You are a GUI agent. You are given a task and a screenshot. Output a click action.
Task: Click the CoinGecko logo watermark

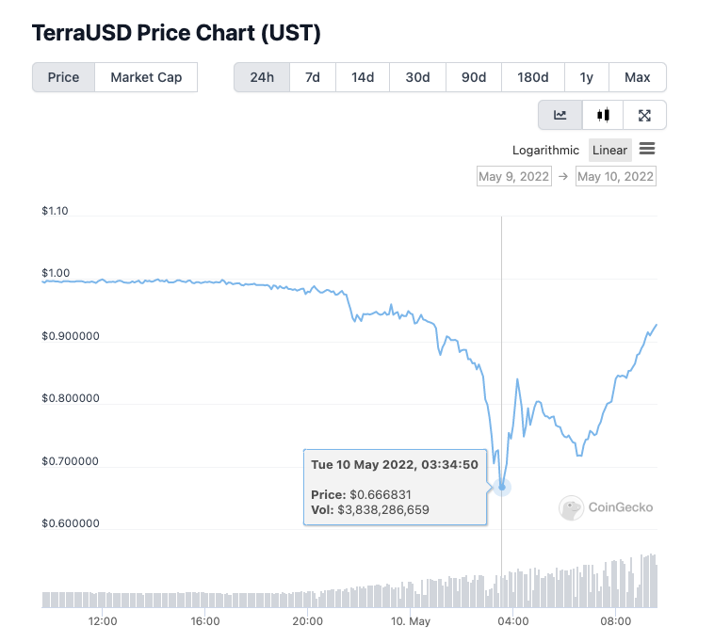point(608,507)
